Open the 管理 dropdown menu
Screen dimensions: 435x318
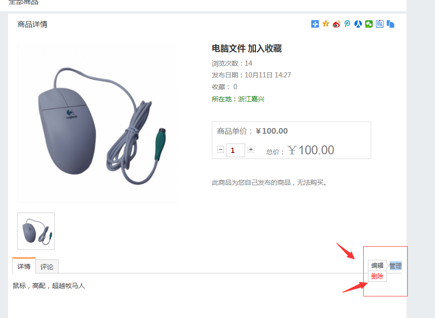(396, 266)
